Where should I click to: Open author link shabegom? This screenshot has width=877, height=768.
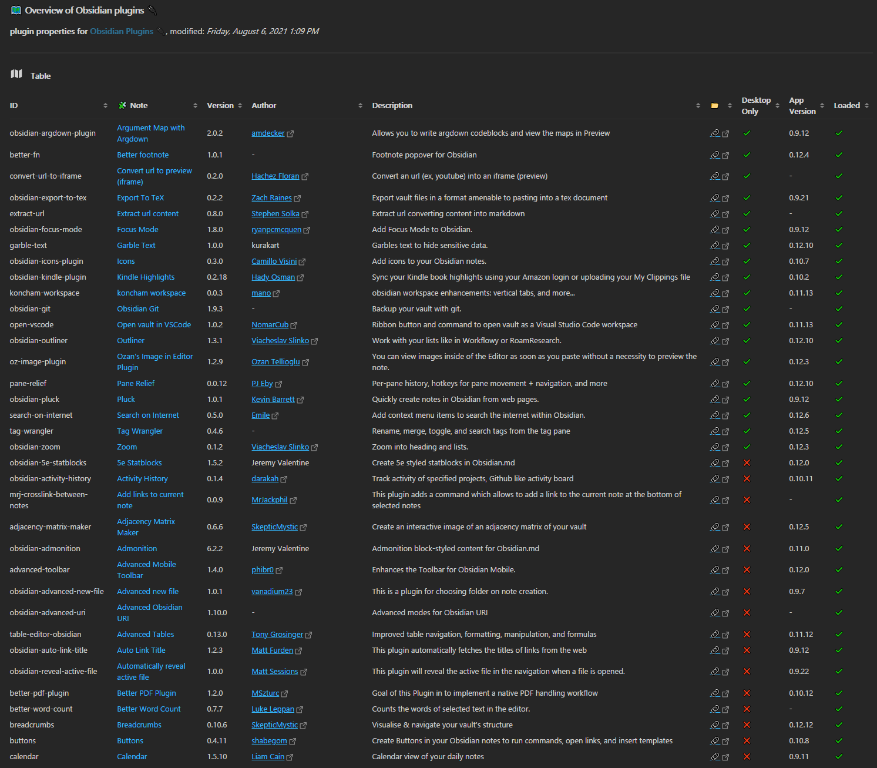point(269,741)
